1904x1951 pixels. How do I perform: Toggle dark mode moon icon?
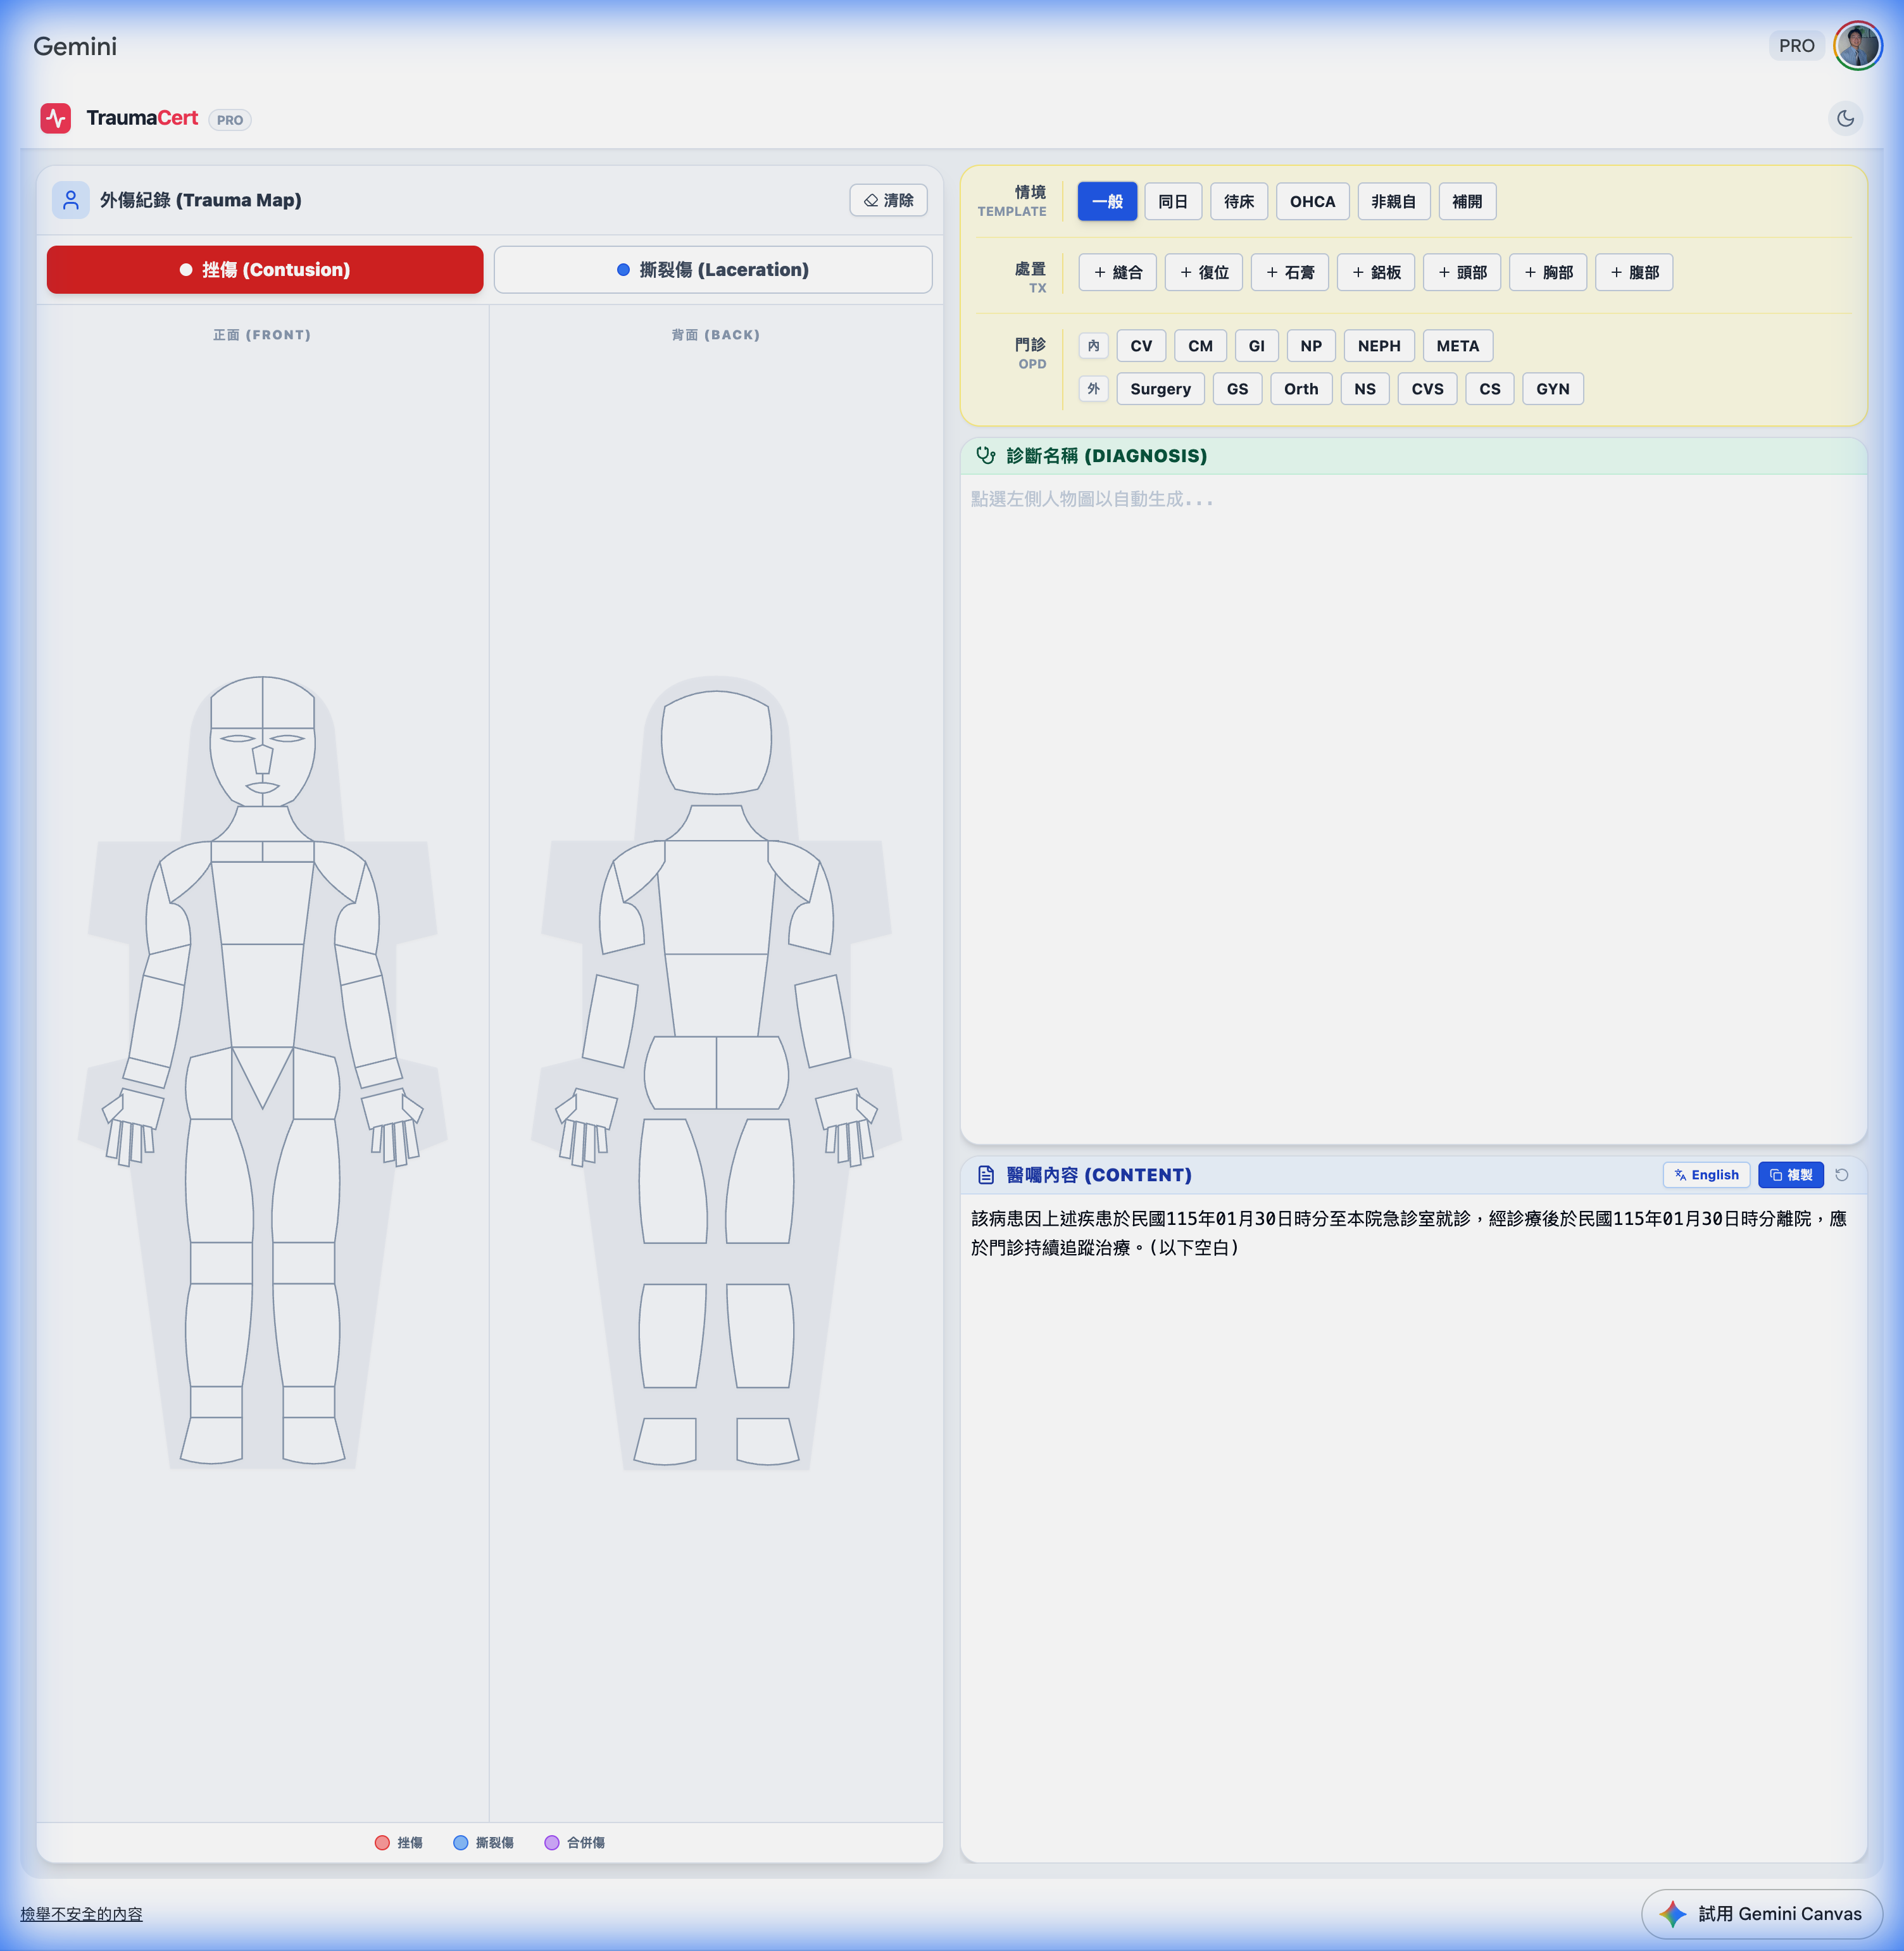(1845, 118)
